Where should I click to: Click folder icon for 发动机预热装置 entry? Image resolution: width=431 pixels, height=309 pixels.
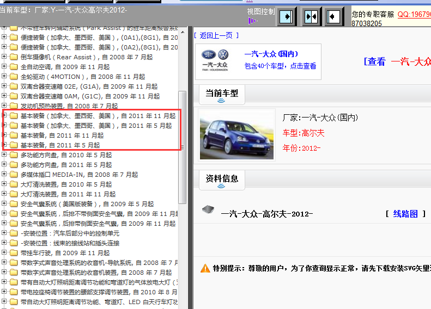(14, 106)
